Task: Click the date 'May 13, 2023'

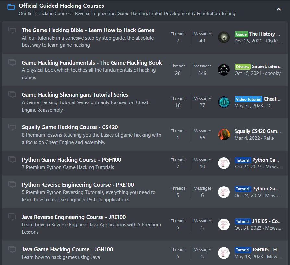Action: (x=248, y=257)
